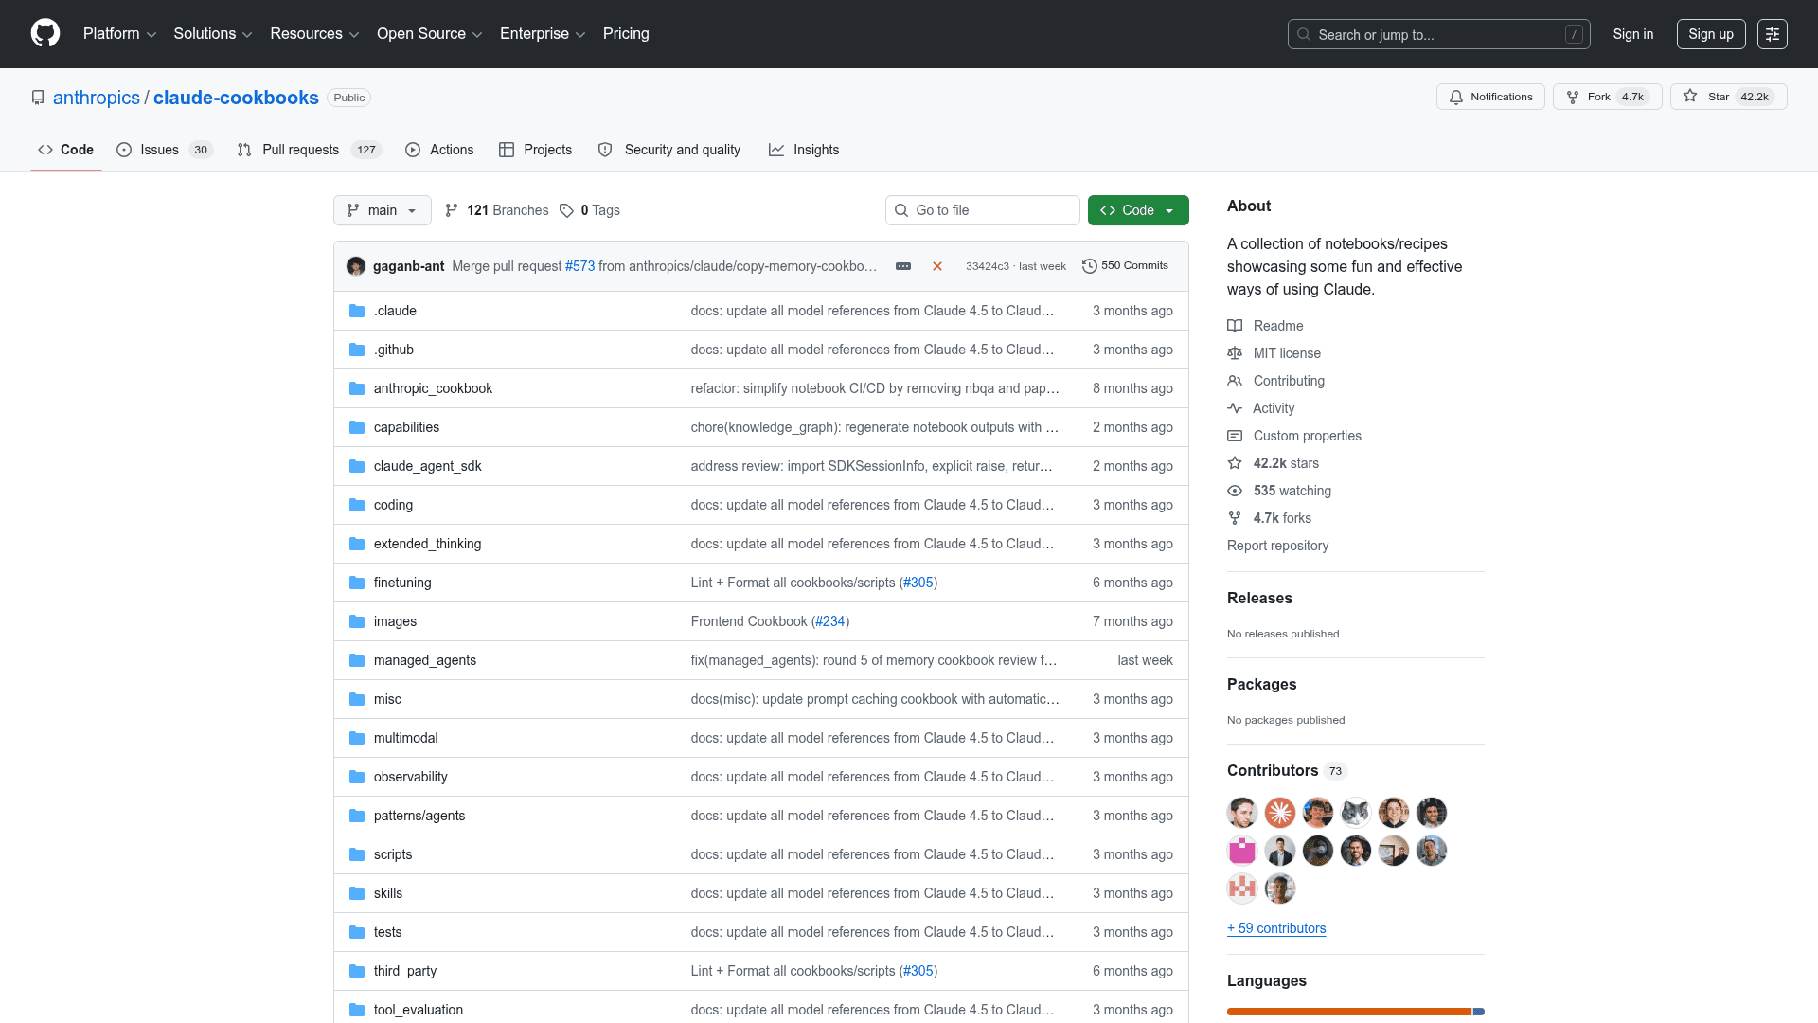1818x1023 pixels.
Task: Go to the GitHub homepage logo
Action: 45,33
